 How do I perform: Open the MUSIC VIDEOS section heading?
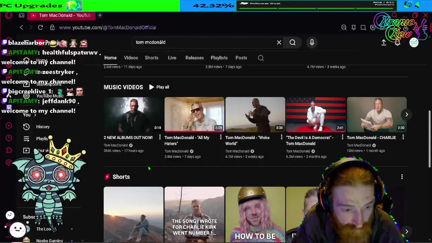point(123,87)
